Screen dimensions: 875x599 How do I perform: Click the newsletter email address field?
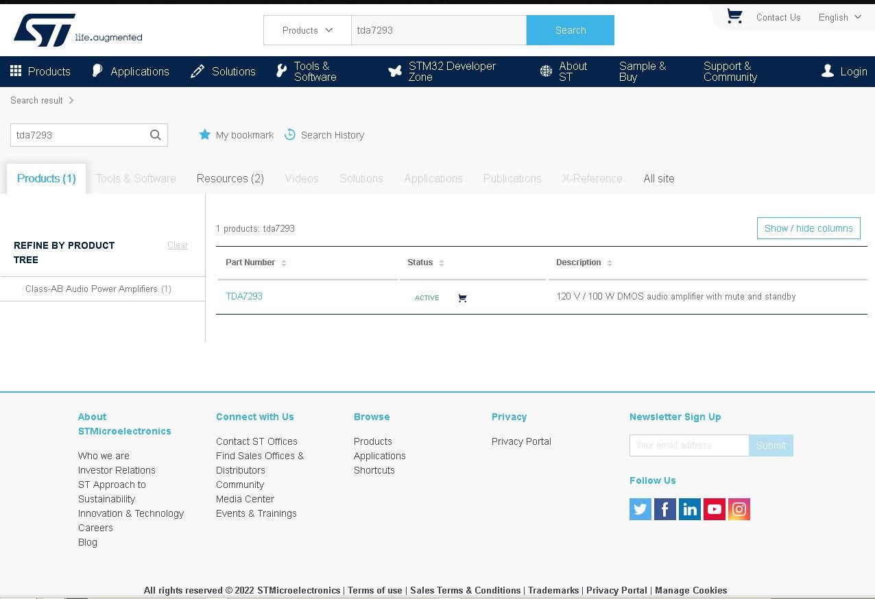[x=689, y=445]
